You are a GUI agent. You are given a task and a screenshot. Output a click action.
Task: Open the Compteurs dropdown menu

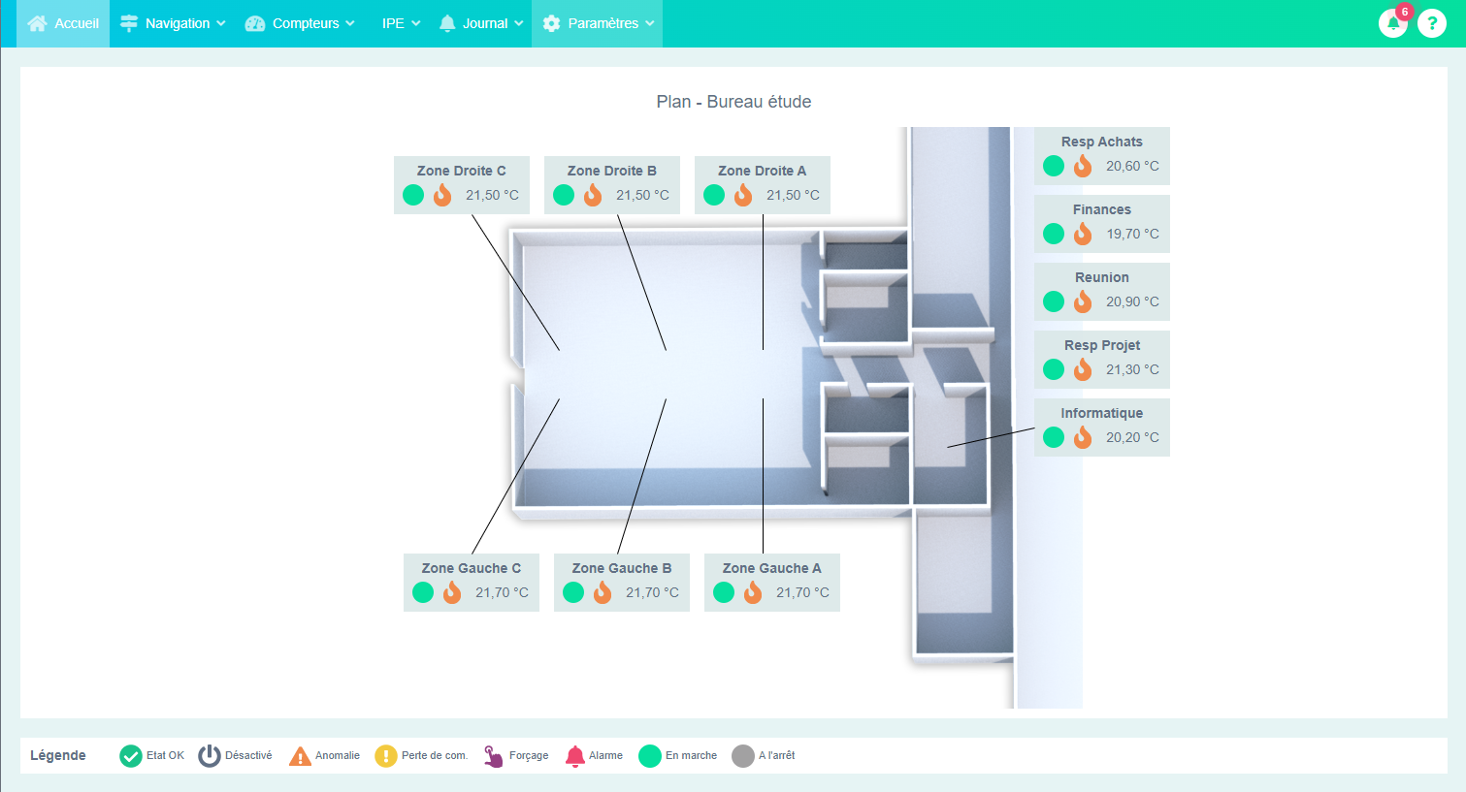tap(300, 23)
